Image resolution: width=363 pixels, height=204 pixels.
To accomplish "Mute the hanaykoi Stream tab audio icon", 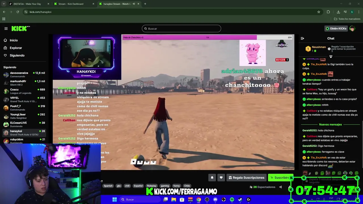I will pos(134,4).
